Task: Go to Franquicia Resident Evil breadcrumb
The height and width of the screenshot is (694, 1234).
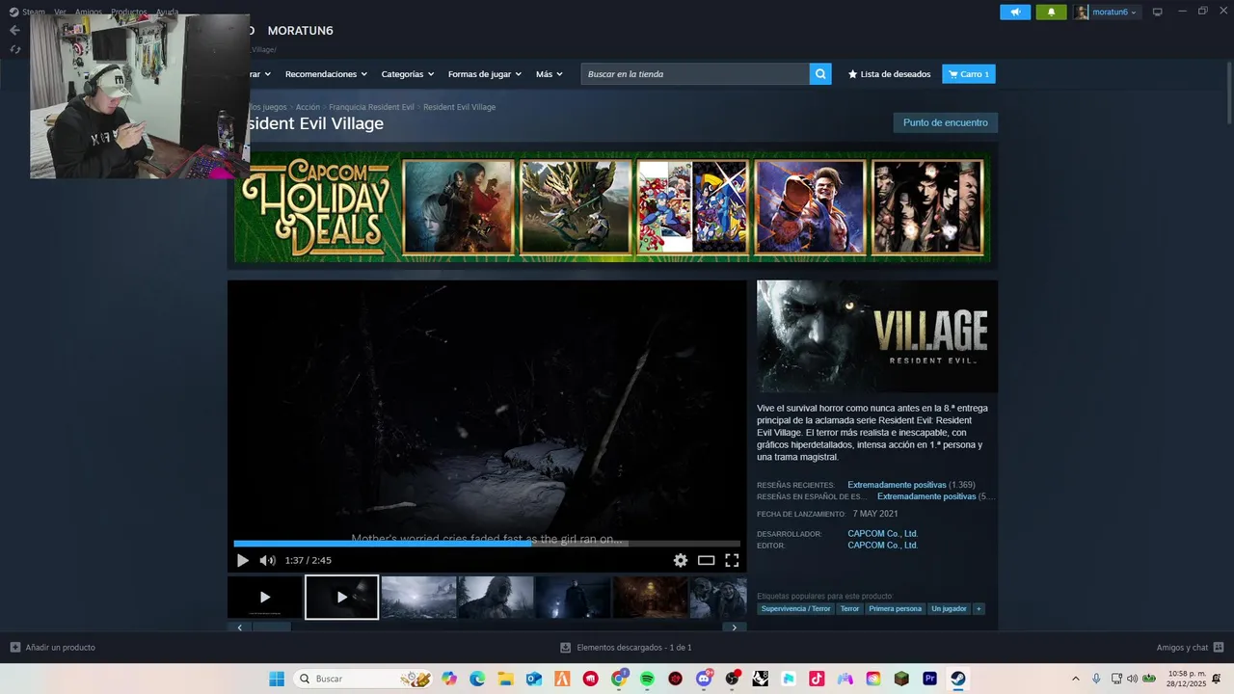Action: 371,107
